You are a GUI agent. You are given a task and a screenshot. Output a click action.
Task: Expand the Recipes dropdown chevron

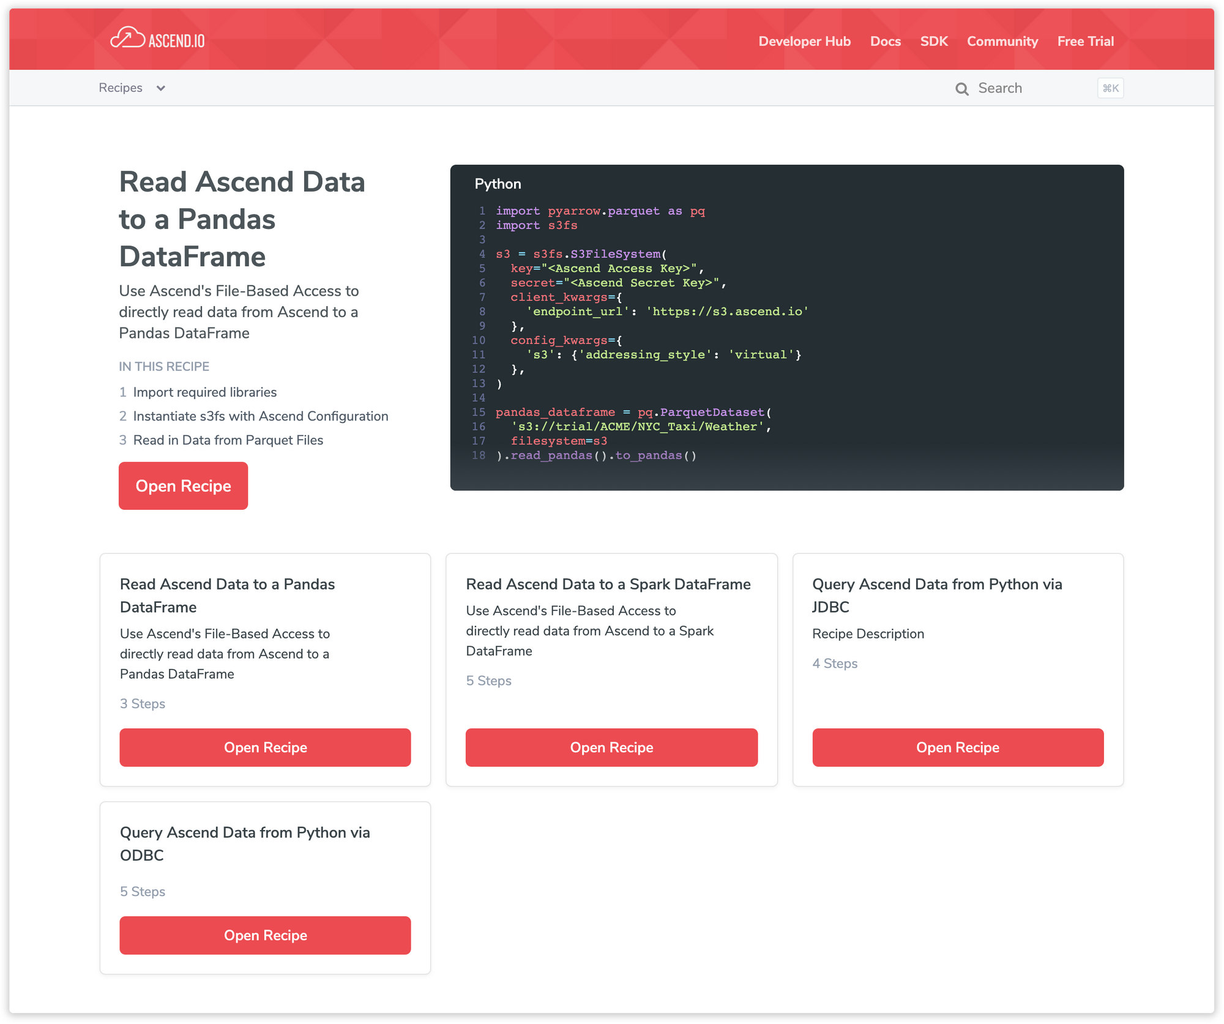(161, 88)
